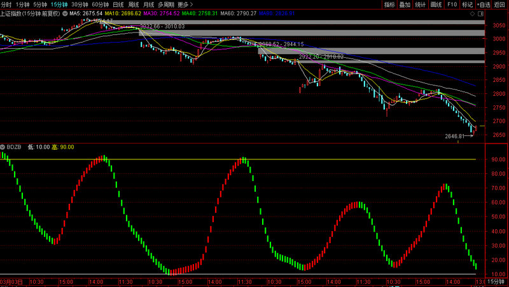Open F10 company information
This screenshot has height=287, width=509.
pos(452,4)
